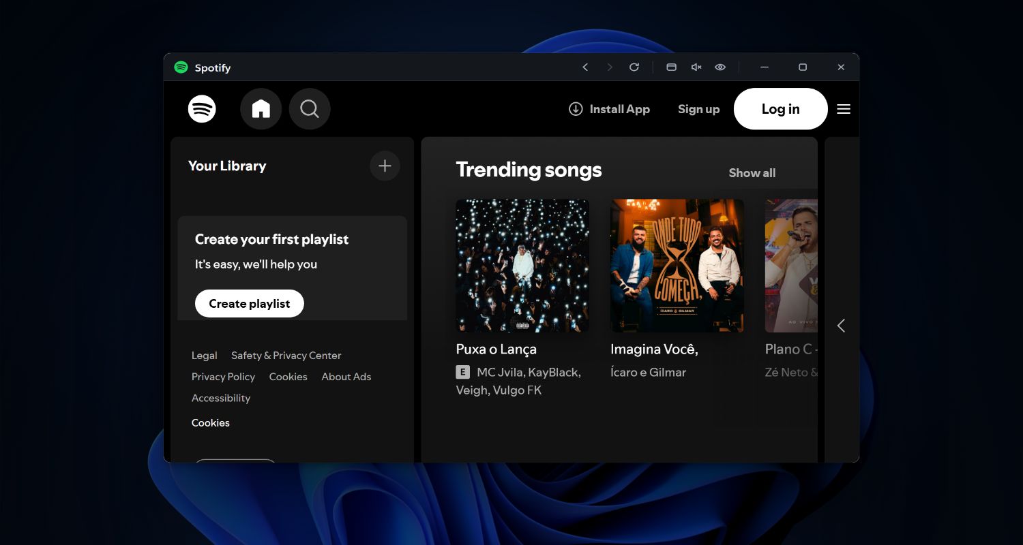
Task: Click the Sign up link
Action: click(x=698, y=109)
